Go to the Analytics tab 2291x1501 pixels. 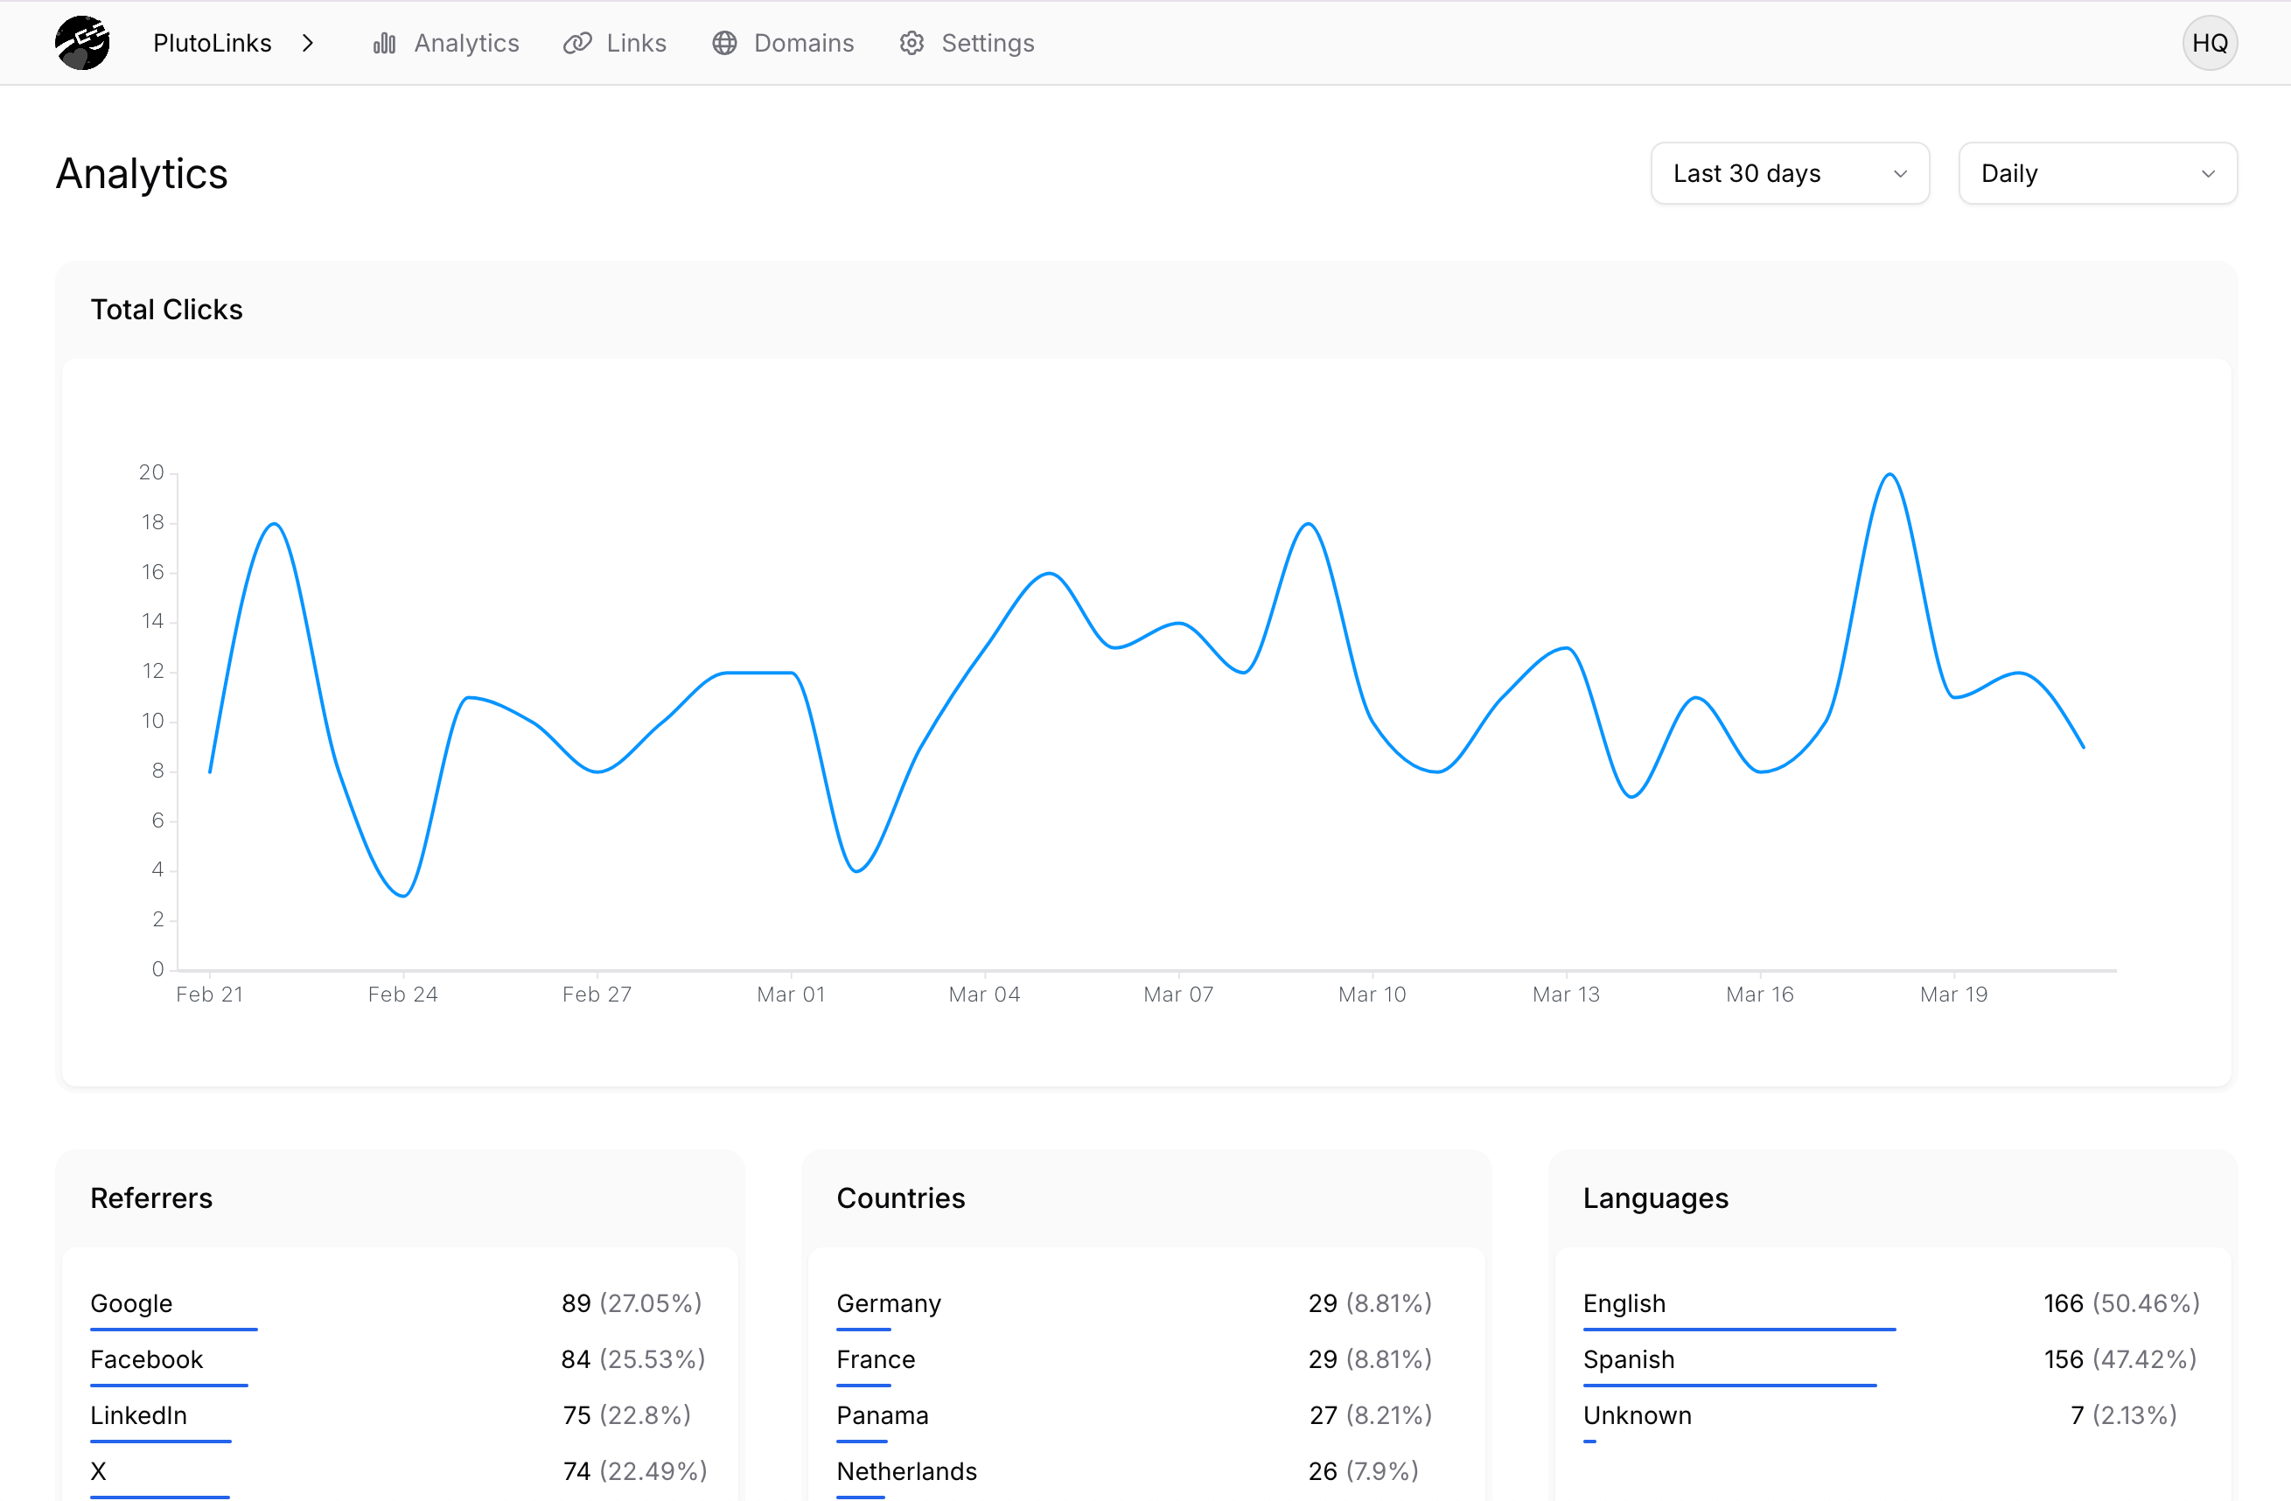click(445, 44)
